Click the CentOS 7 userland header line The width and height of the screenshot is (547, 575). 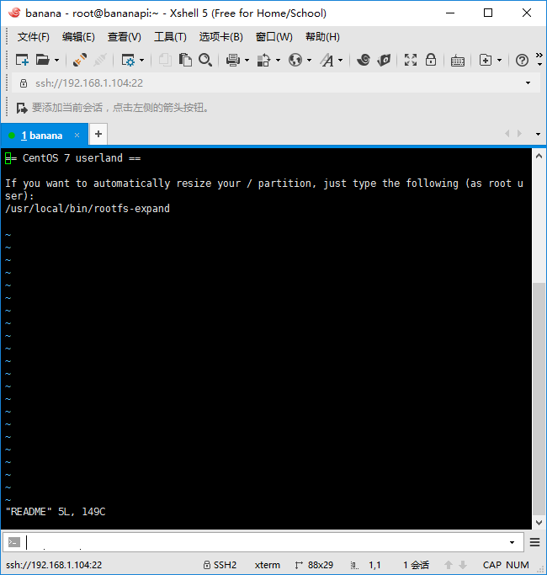pos(73,158)
